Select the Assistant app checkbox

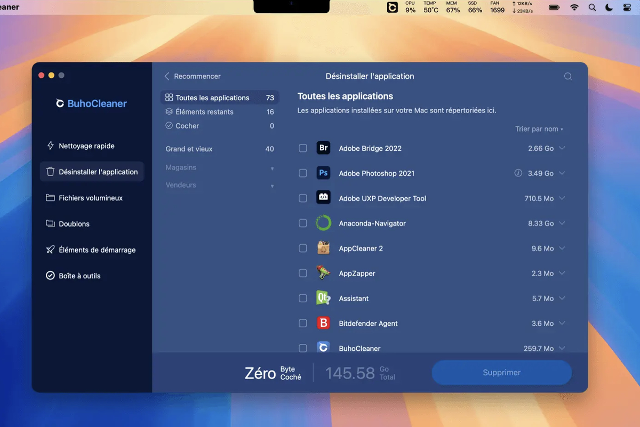tap(303, 299)
